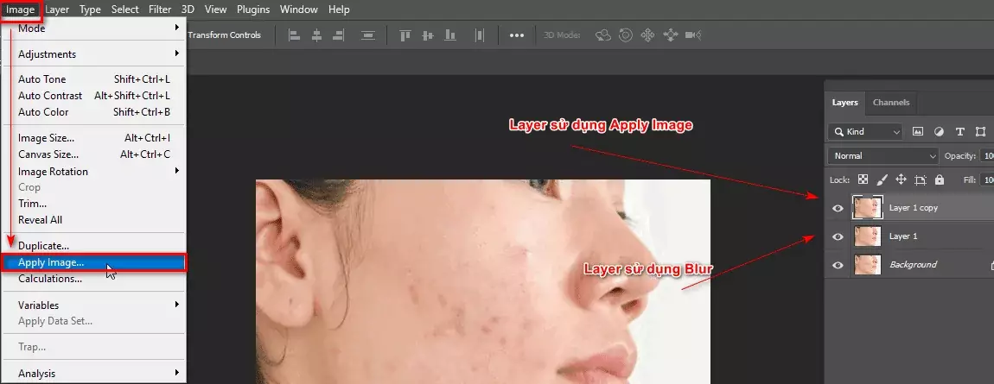Select the Background layer thumbnail

[x=867, y=264]
